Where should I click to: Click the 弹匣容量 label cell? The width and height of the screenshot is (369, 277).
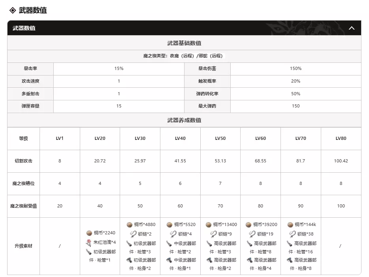tap(30, 106)
